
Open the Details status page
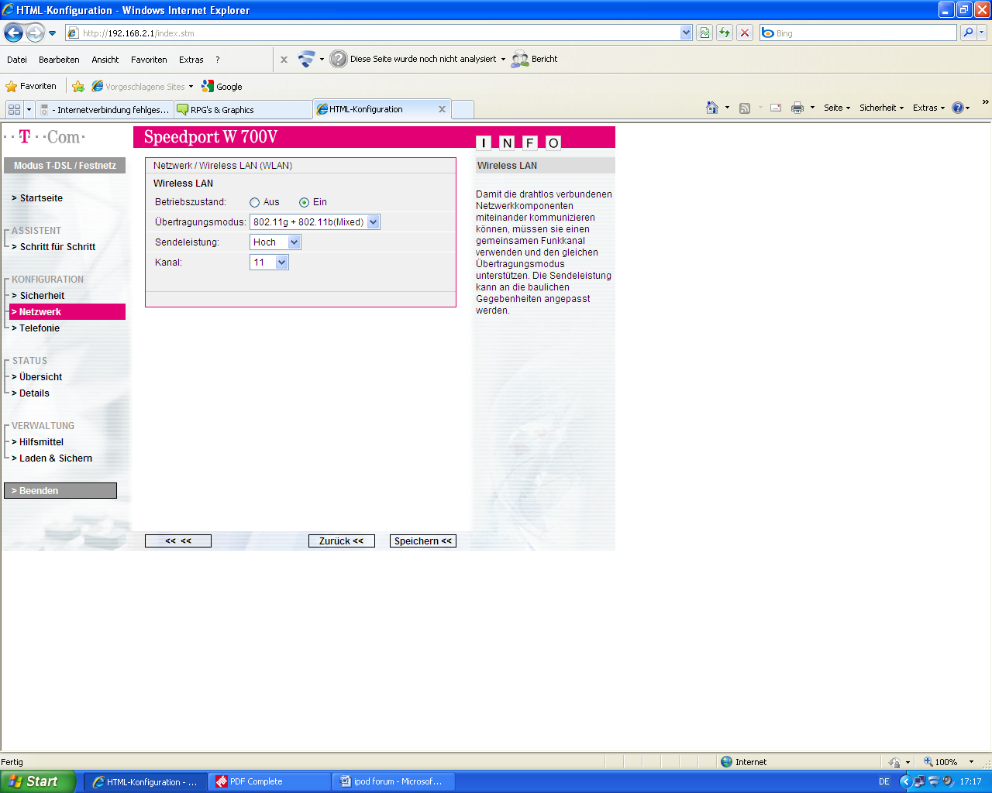tap(34, 393)
